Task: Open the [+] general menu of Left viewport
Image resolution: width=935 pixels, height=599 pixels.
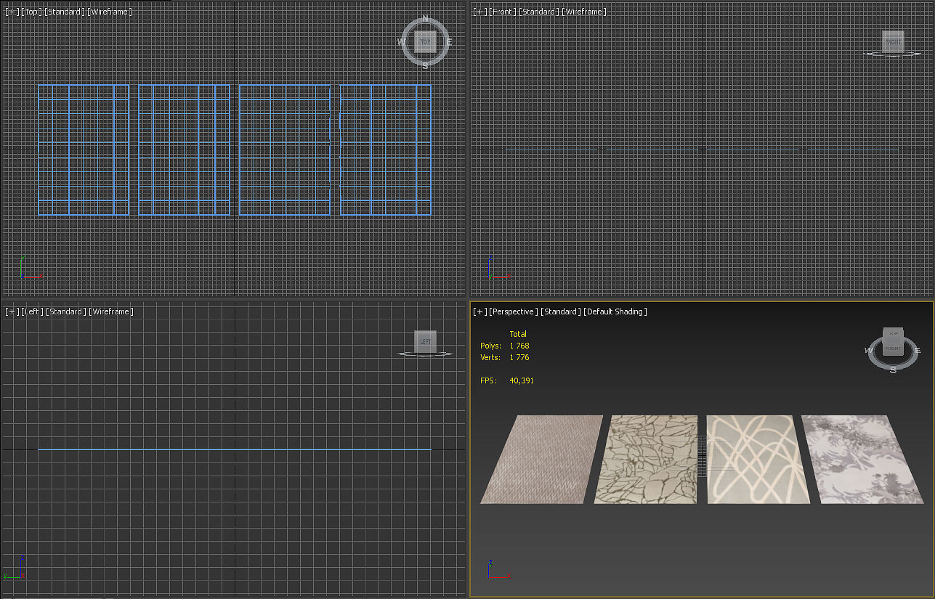Action: coord(12,311)
